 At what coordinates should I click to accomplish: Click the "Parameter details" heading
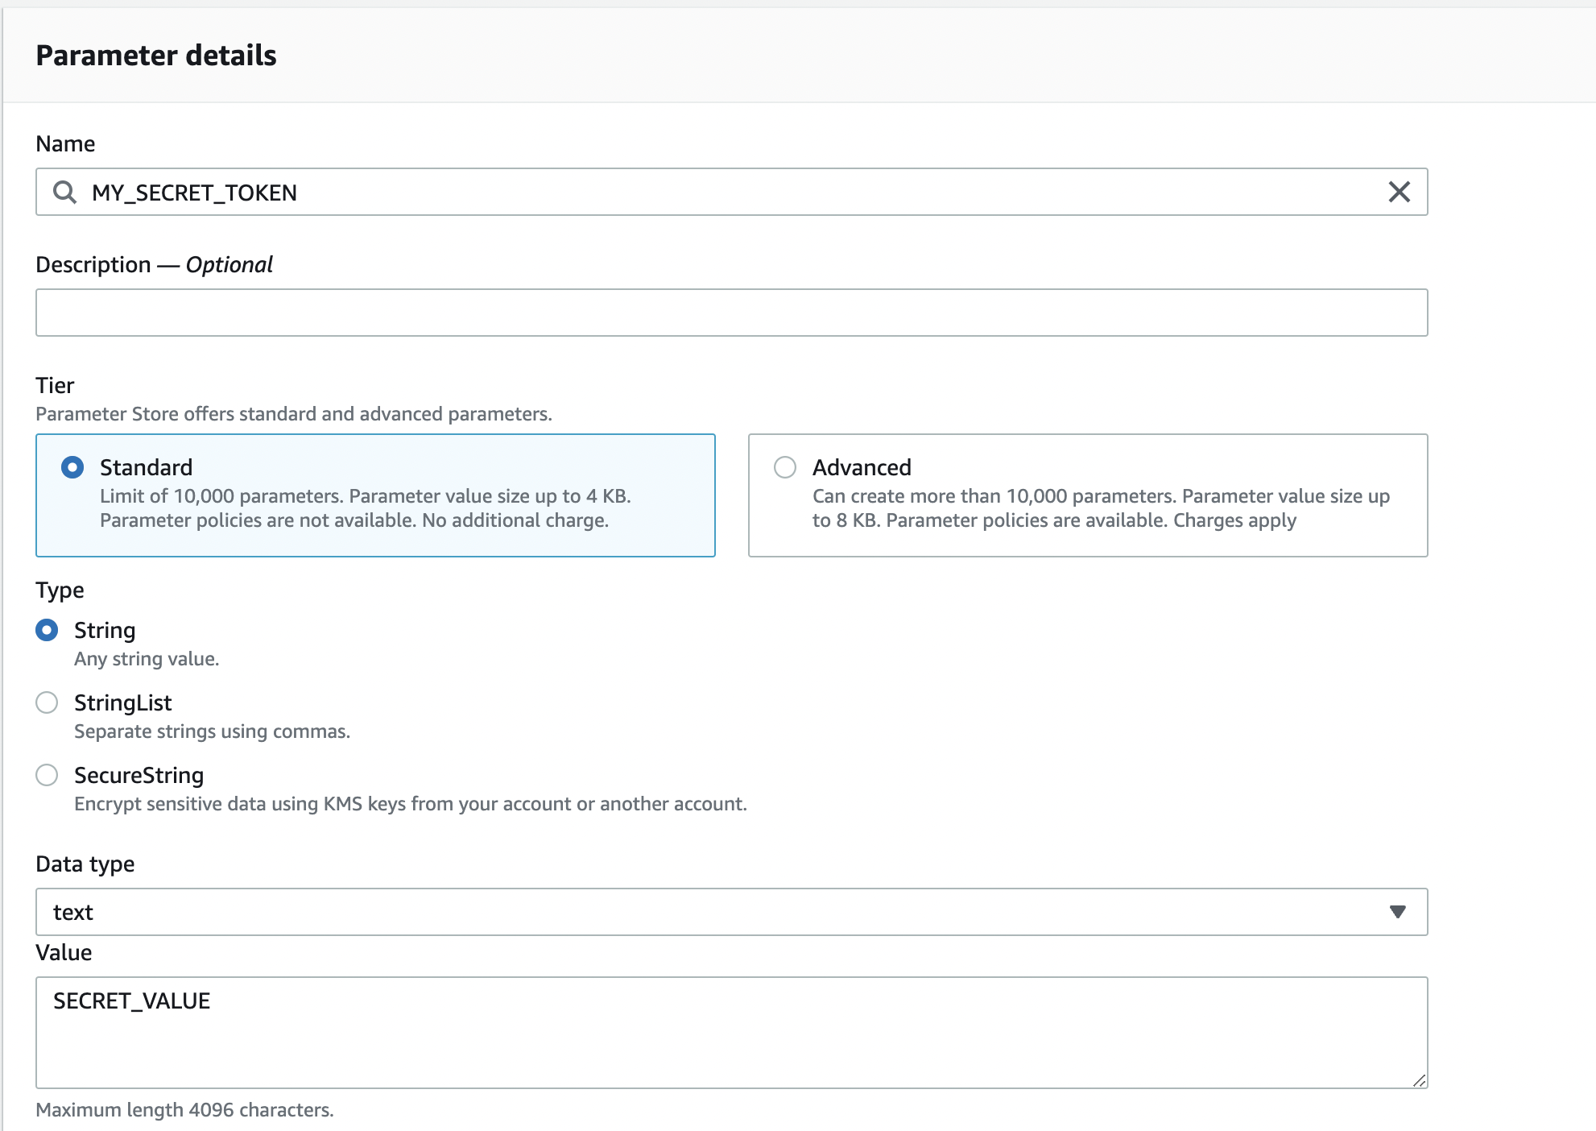pos(156,56)
